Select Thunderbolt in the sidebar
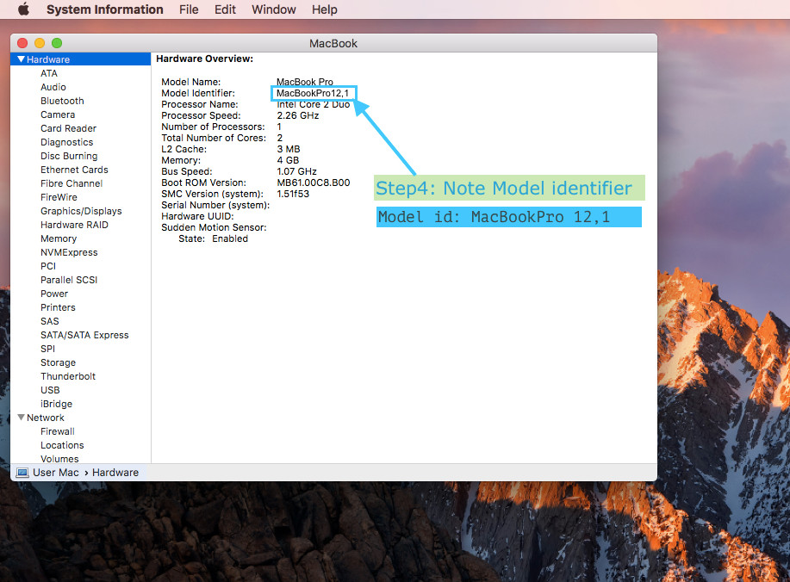Screen dimensions: 790x582 67,376
